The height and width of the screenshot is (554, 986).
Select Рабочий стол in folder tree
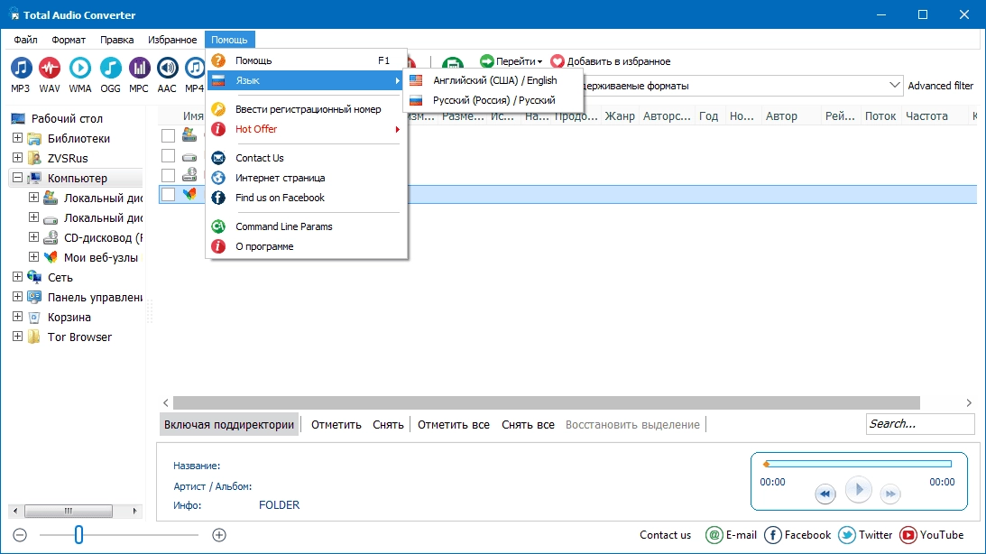pos(67,118)
